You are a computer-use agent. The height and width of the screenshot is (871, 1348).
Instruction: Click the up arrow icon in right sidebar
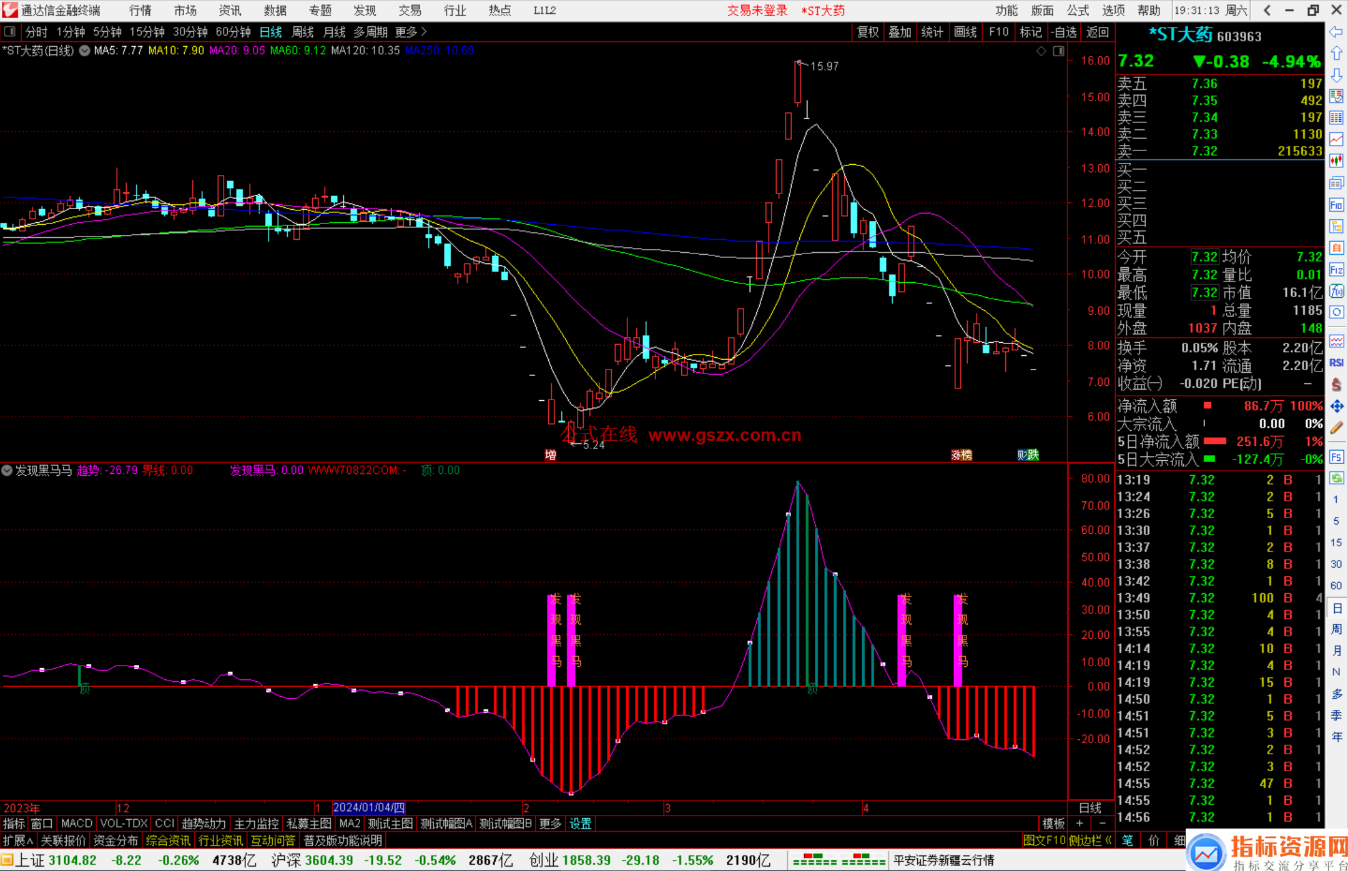coord(1336,53)
